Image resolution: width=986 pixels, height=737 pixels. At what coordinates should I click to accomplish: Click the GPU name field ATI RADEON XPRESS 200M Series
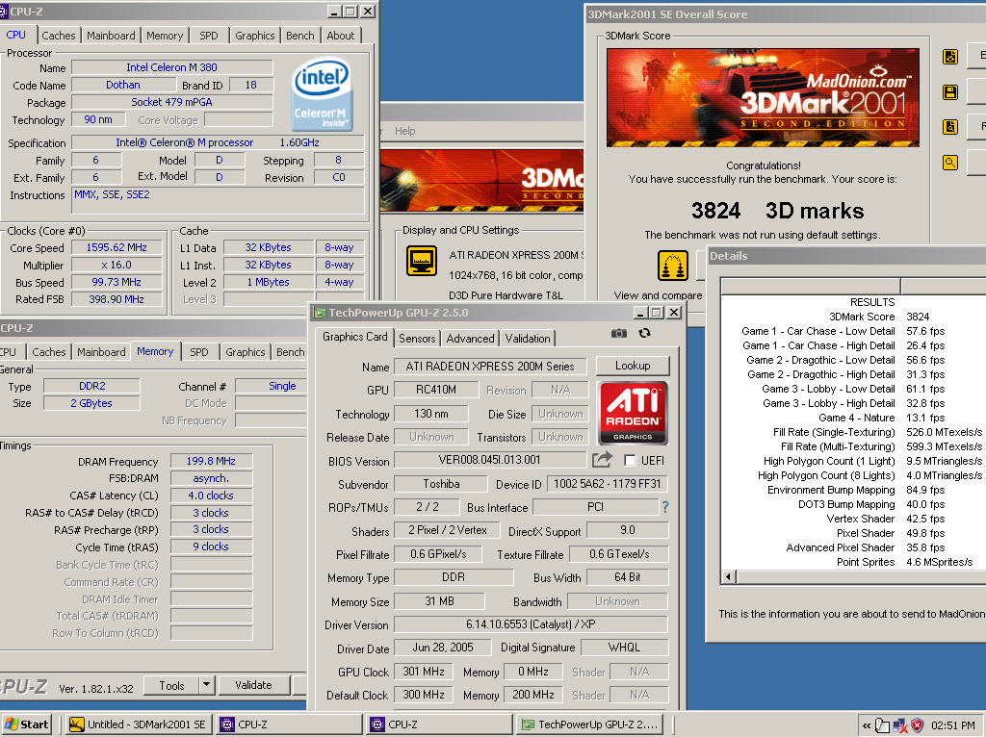pyautogui.click(x=490, y=366)
